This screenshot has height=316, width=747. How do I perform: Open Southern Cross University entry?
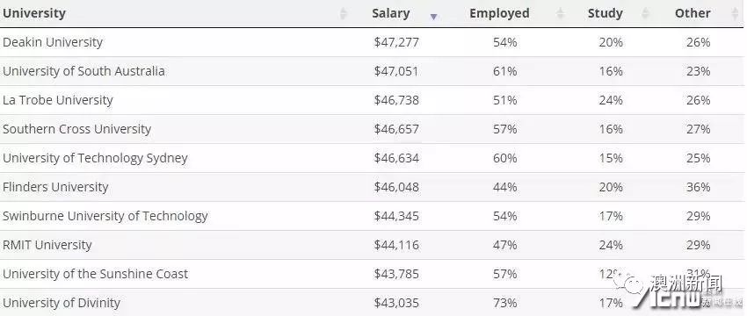click(x=76, y=129)
